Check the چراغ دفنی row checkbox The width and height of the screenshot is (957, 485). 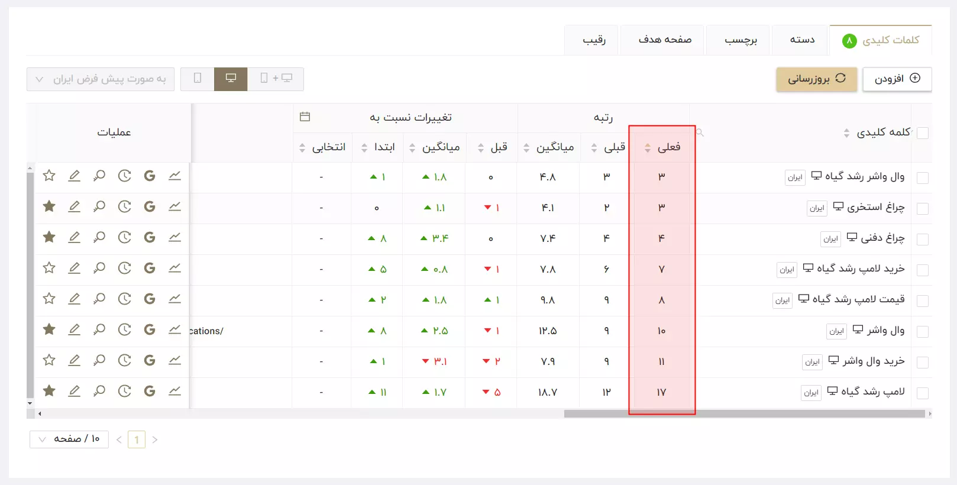point(922,240)
